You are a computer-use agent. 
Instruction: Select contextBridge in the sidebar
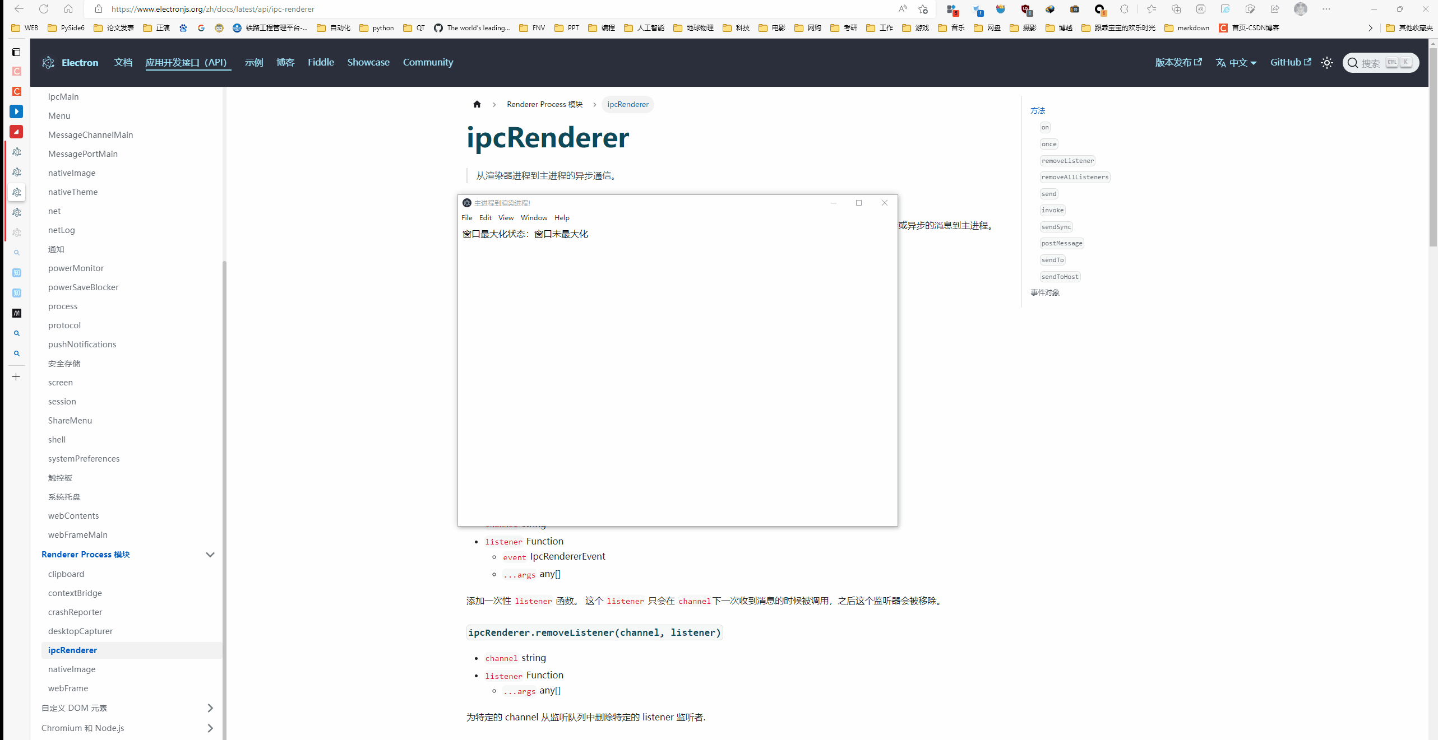tap(75, 593)
